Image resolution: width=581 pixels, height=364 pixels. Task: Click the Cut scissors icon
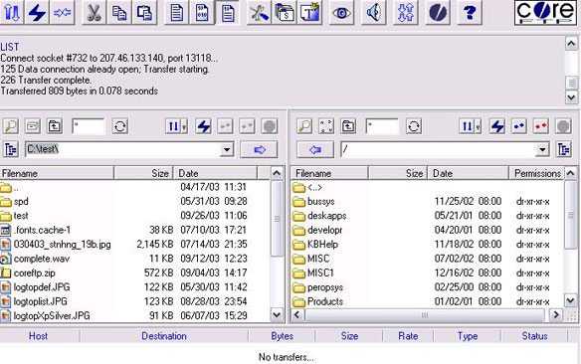[x=94, y=13]
